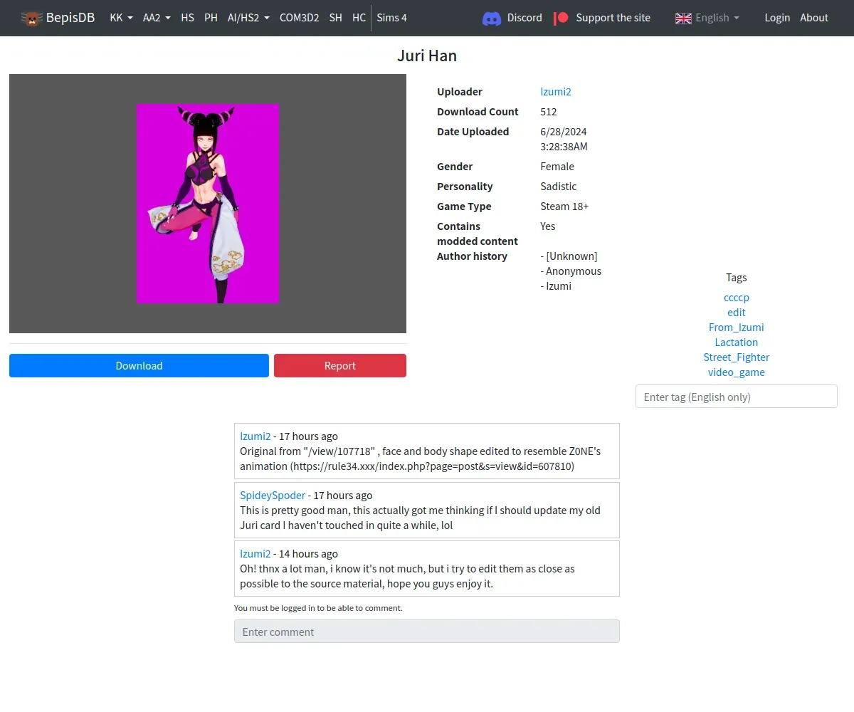This screenshot has width=854, height=712.
Task: Click the Tags heading
Action: coord(737,278)
